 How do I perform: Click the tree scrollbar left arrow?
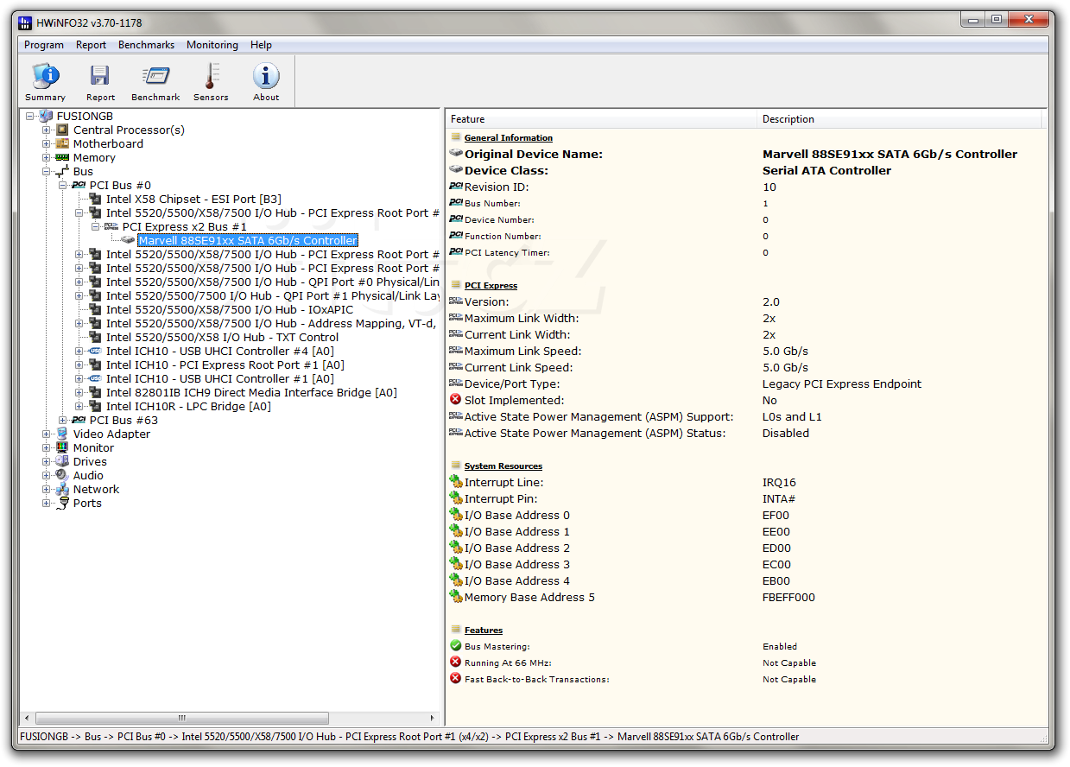(x=27, y=718)
